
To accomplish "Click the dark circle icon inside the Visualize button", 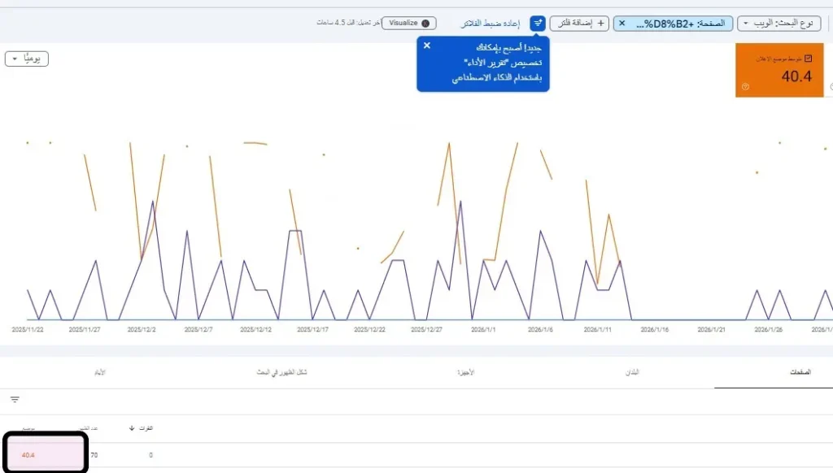I will pos(424,23).
